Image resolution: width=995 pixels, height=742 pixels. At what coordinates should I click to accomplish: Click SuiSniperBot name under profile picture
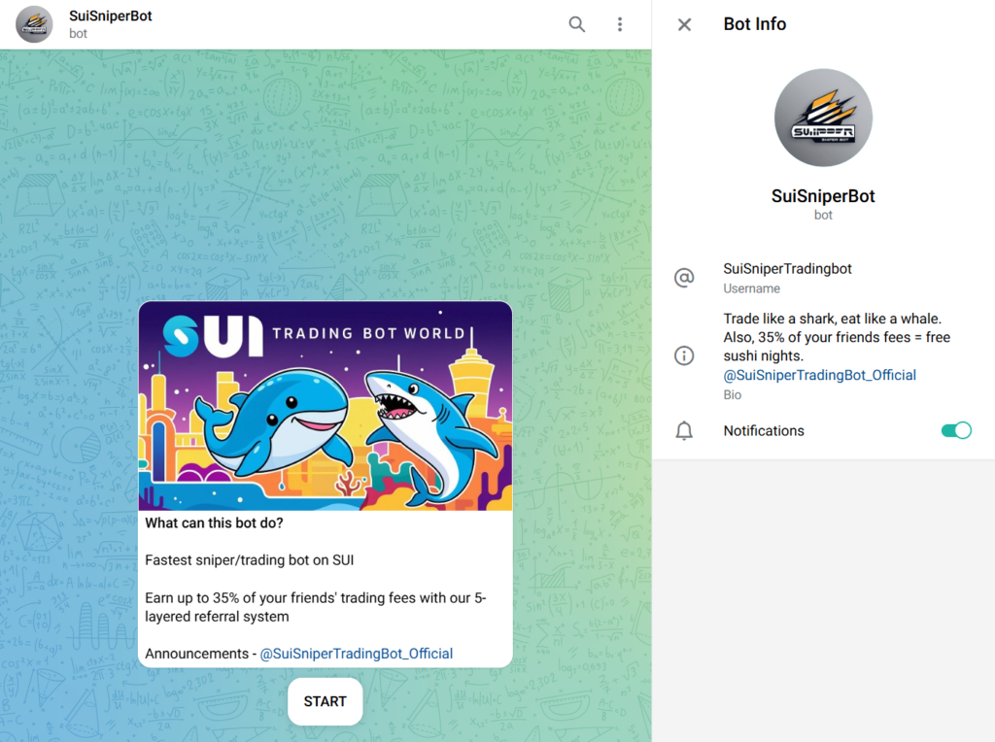tap(823, 196)
